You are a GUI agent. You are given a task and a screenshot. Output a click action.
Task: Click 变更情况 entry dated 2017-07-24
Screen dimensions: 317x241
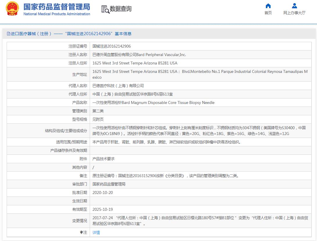200,221
